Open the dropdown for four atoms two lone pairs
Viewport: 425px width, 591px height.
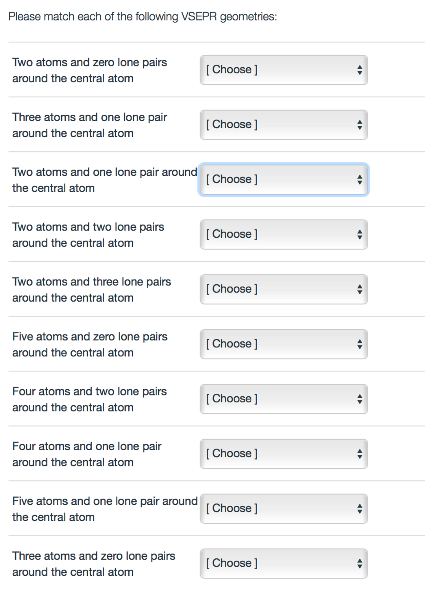pyautogui.click(x=283, y=398)
